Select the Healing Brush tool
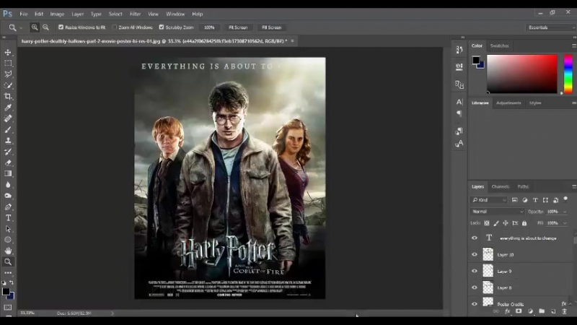Viewport: 577px width, 325px height. click(8, 118)
